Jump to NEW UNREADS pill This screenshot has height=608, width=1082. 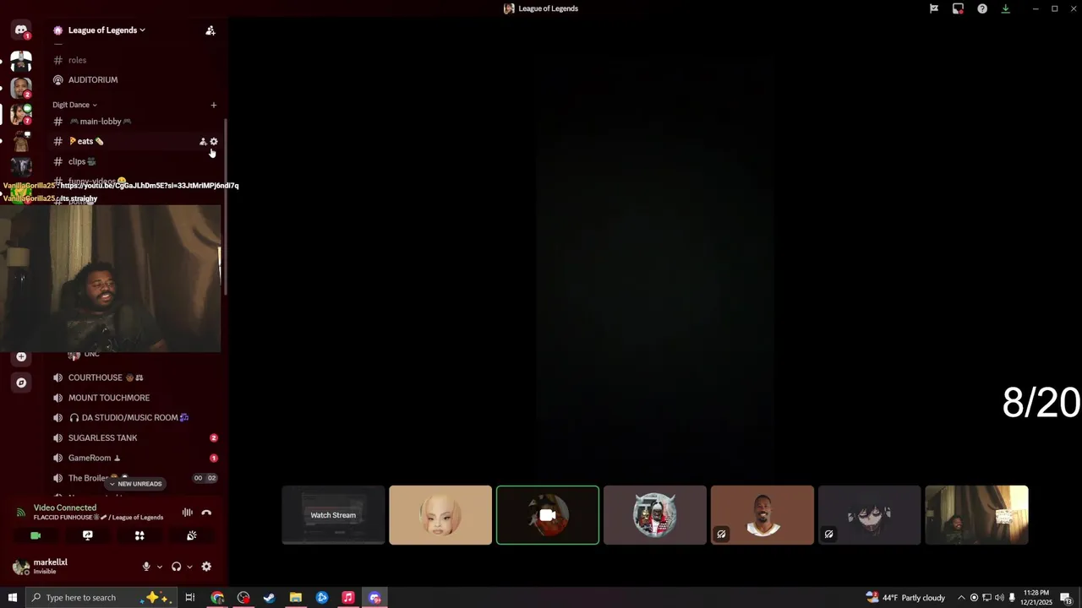(135, 484)
